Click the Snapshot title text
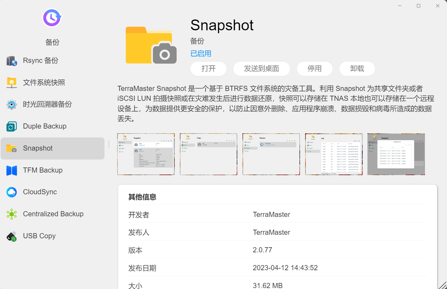The width and height of the screenshot is (447, 289). pos(222,25)
